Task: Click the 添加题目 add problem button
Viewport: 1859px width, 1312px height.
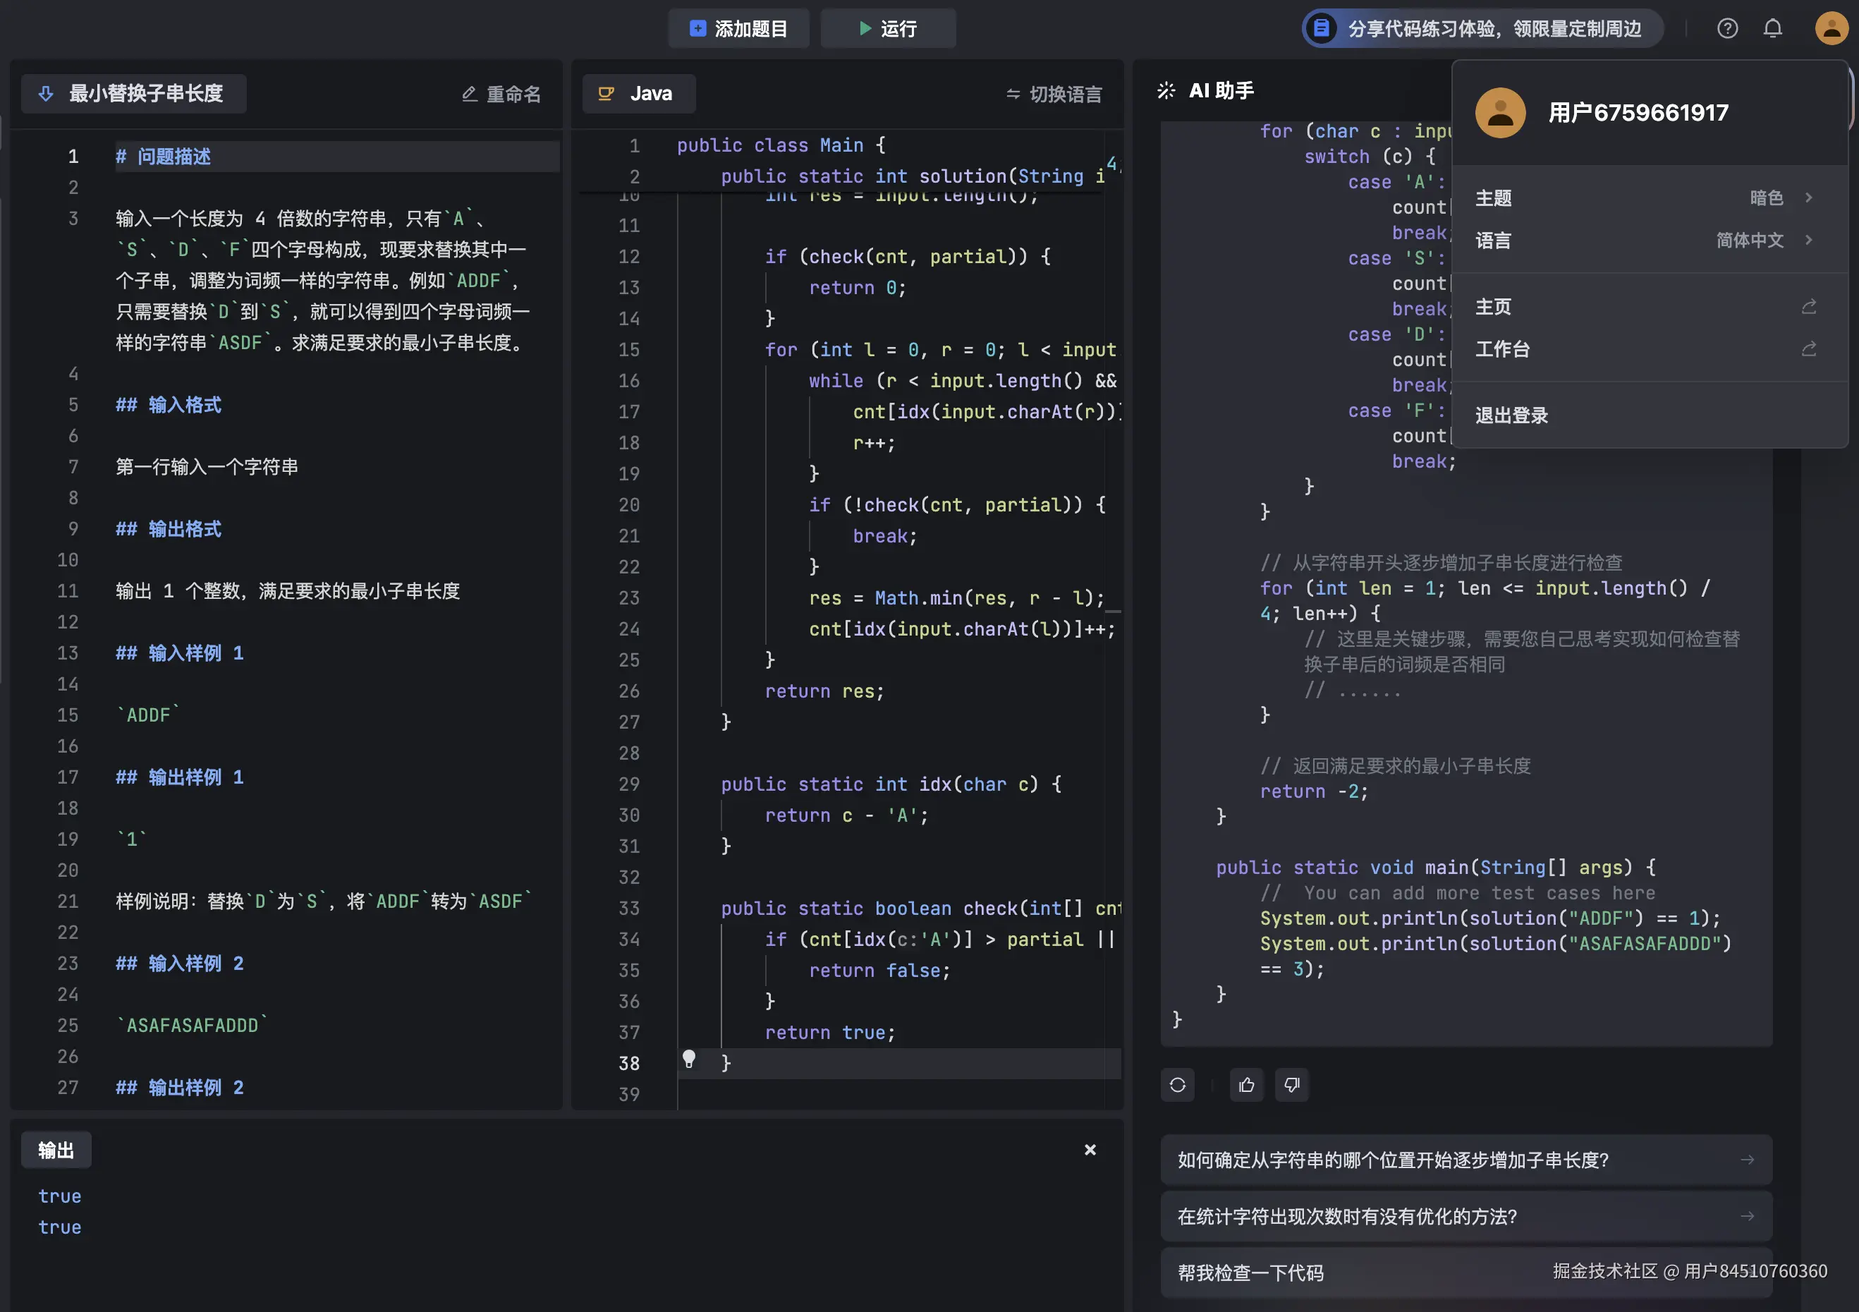Action: [x=738, y=29]
